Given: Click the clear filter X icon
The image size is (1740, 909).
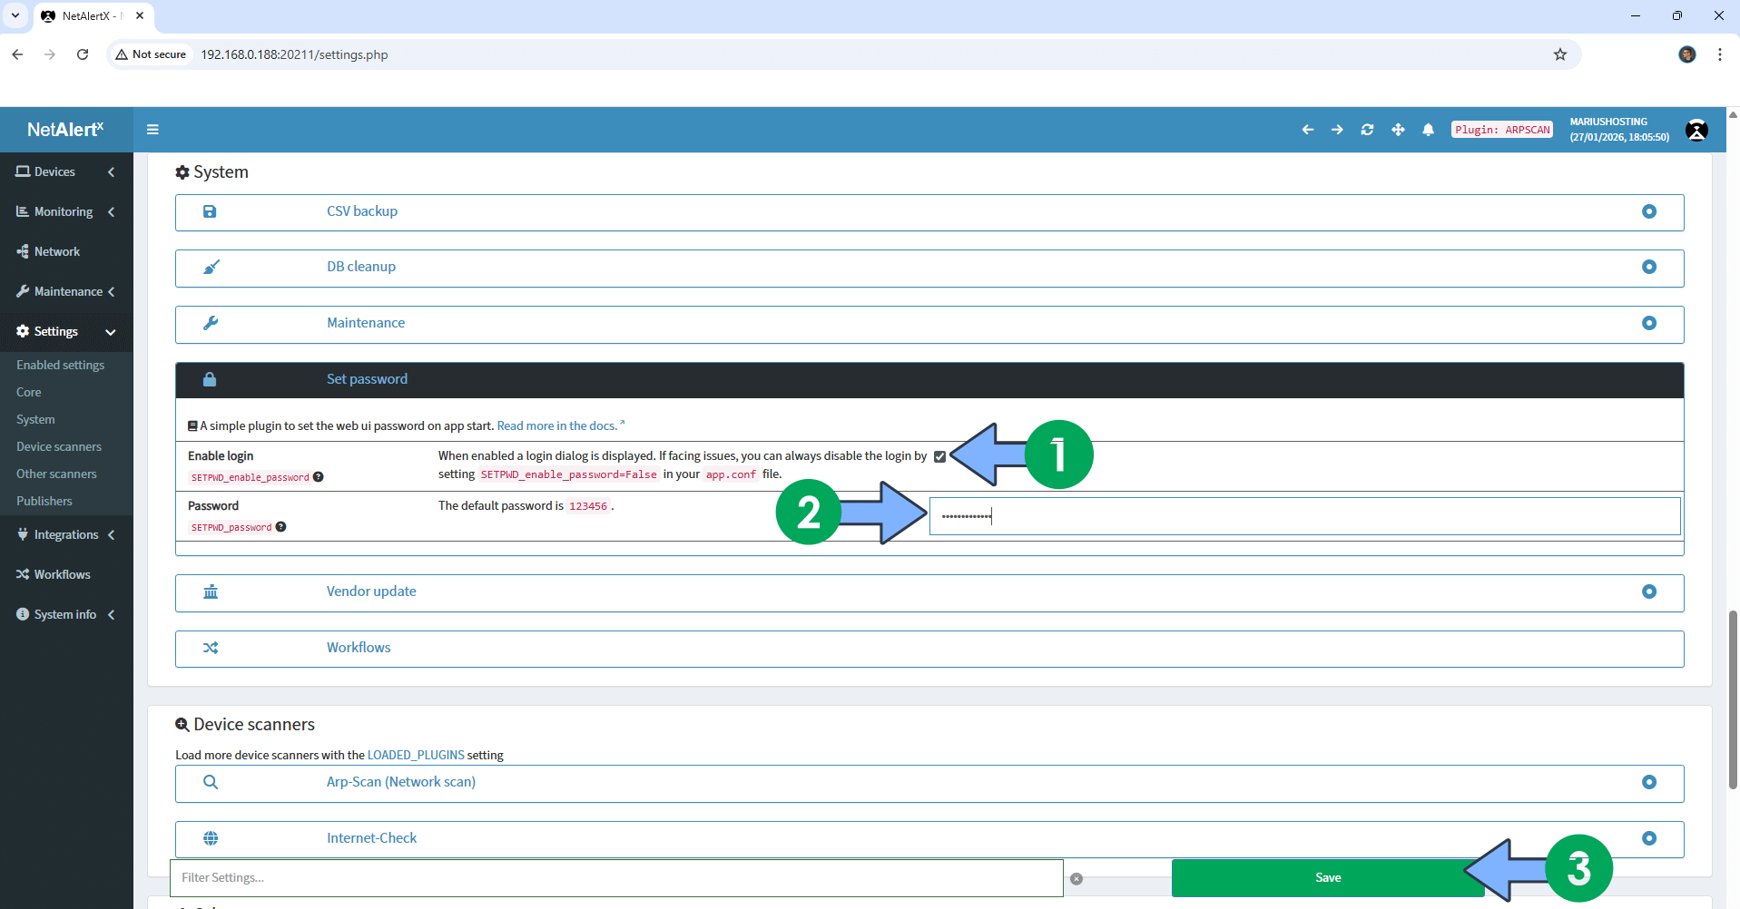Looking at the screenshot, I should coord(1076,878).
